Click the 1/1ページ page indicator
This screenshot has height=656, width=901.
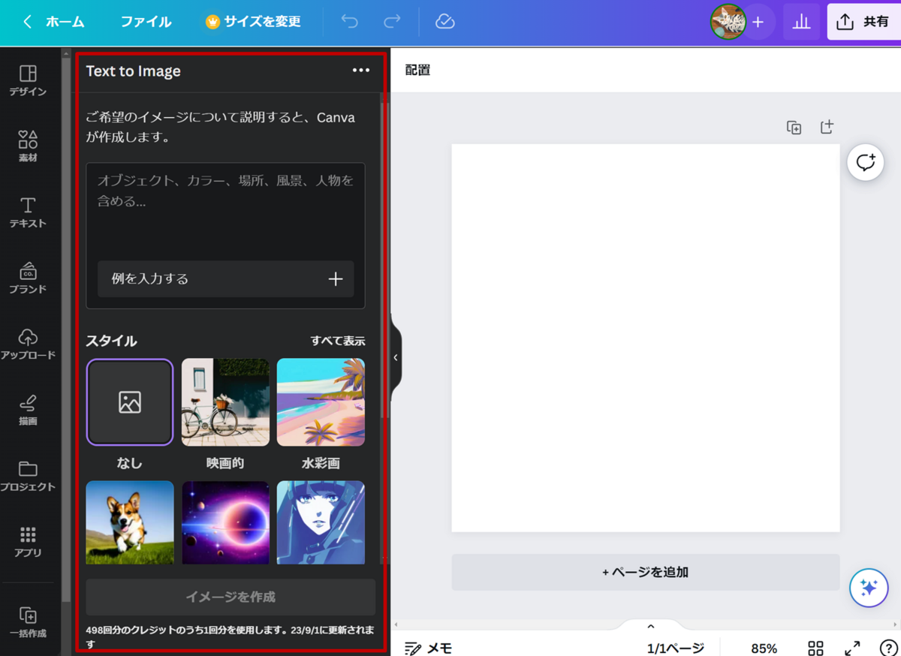[675, 648]
